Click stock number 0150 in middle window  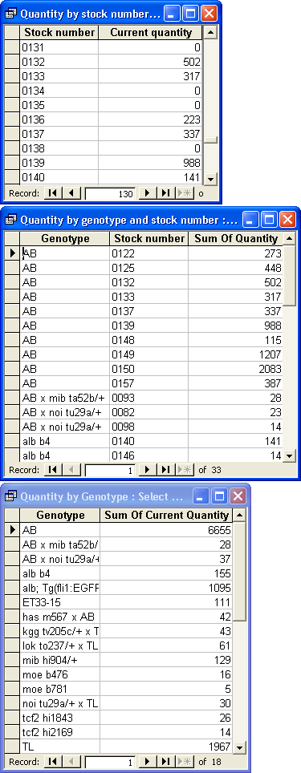149,369
